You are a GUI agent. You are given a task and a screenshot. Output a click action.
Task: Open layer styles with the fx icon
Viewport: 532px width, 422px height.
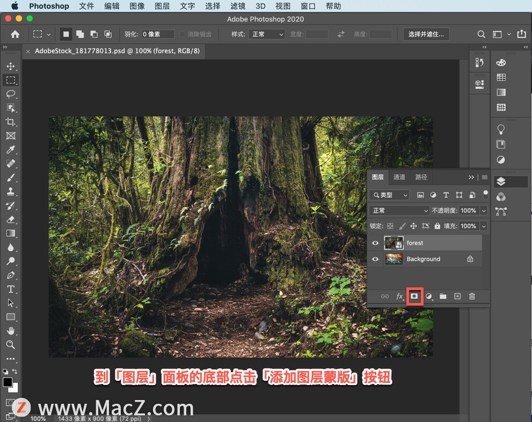(x=400, y=297)
